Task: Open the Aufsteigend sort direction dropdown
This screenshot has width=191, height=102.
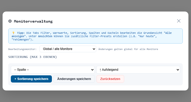Action: [138, 70]
